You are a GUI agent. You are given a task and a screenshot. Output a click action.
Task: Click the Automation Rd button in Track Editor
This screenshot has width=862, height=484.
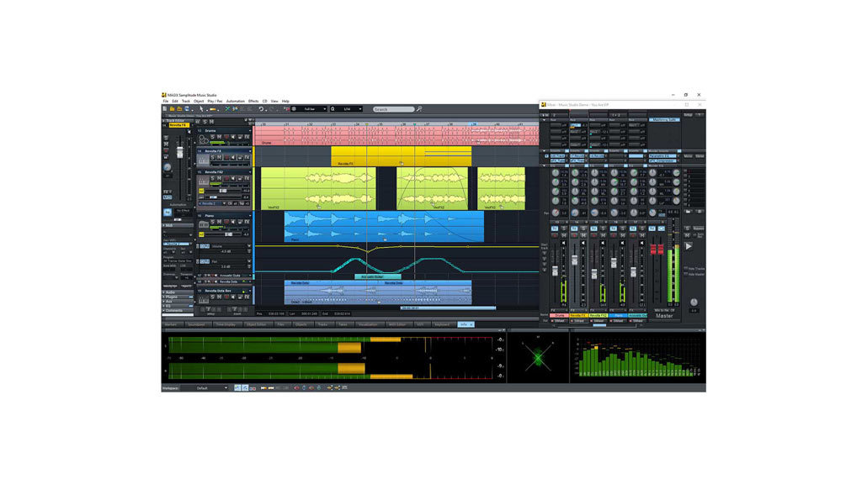(x=168, y=212)
